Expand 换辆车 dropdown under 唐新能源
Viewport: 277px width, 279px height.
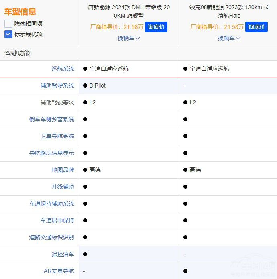click(129, 38)
